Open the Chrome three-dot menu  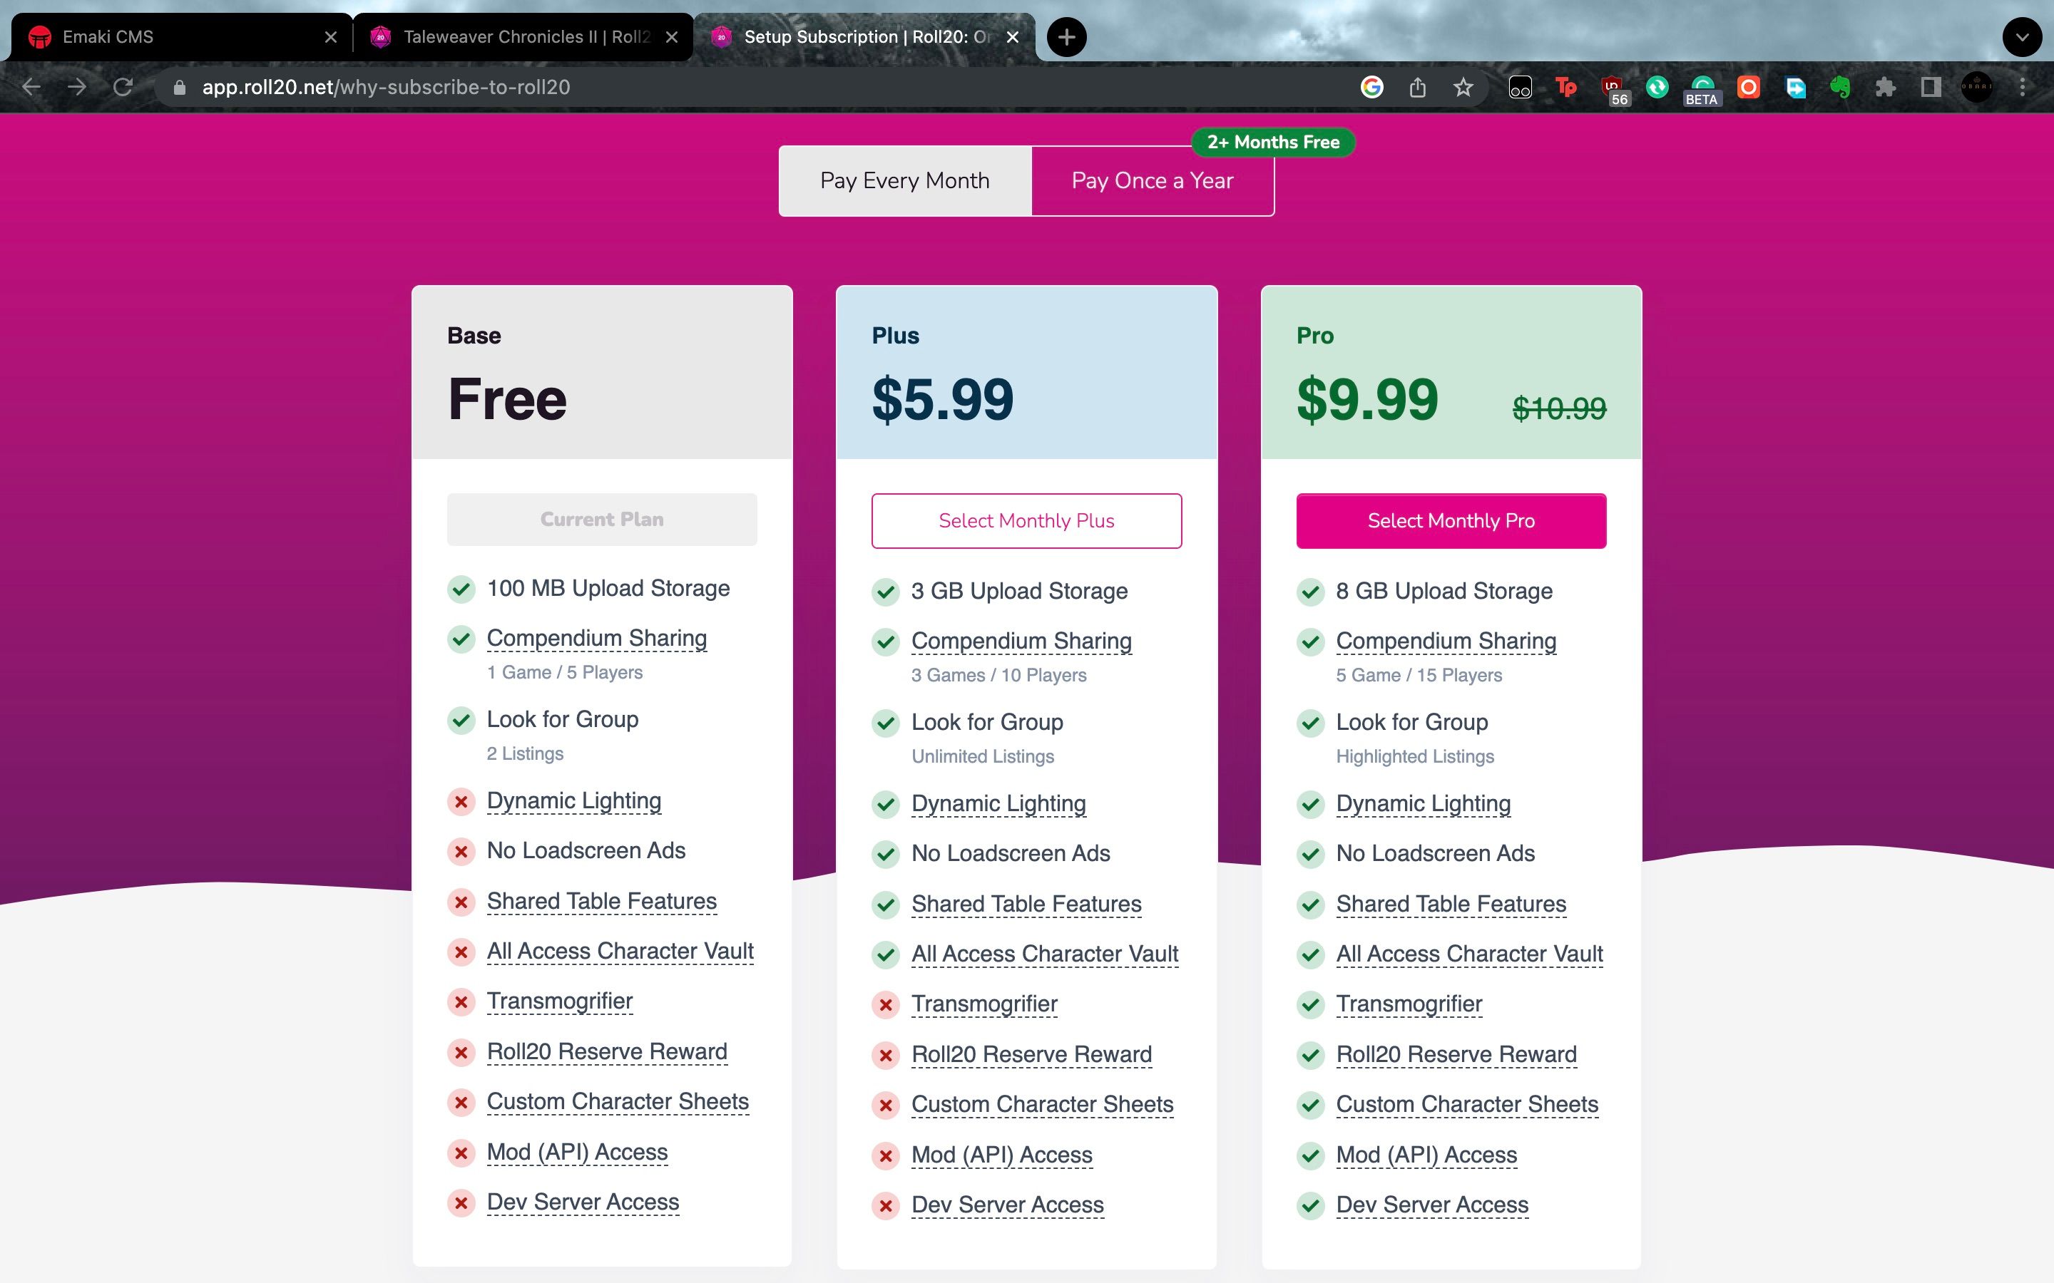(x=2023, y=88)
